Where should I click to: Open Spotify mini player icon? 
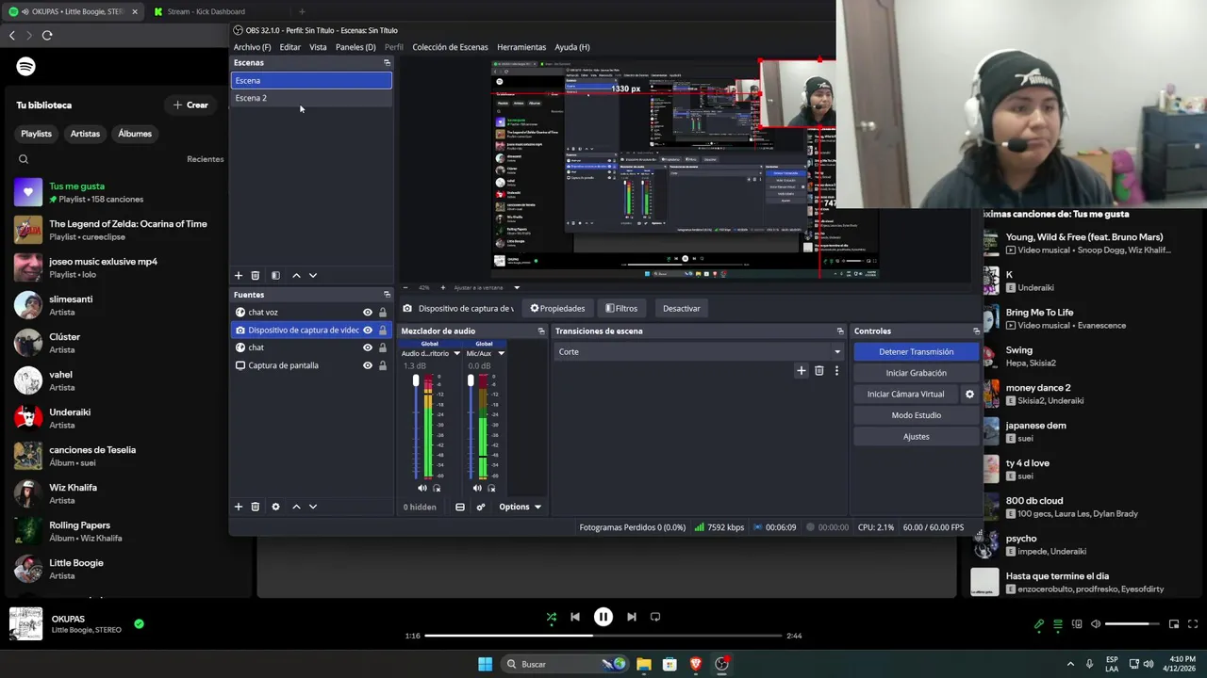[1174, 624]
